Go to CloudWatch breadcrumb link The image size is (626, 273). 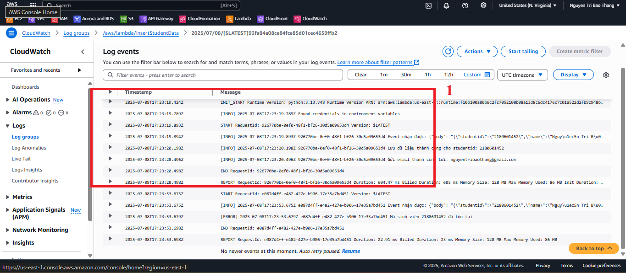[36, 33]
